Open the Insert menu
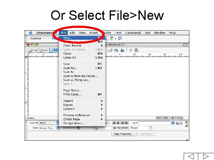Viewport: 214px width, 160px height. (94, 33)
